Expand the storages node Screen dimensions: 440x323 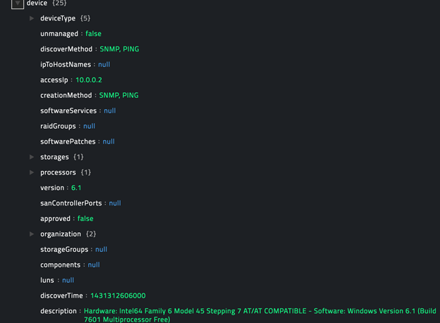click(32, 157)
